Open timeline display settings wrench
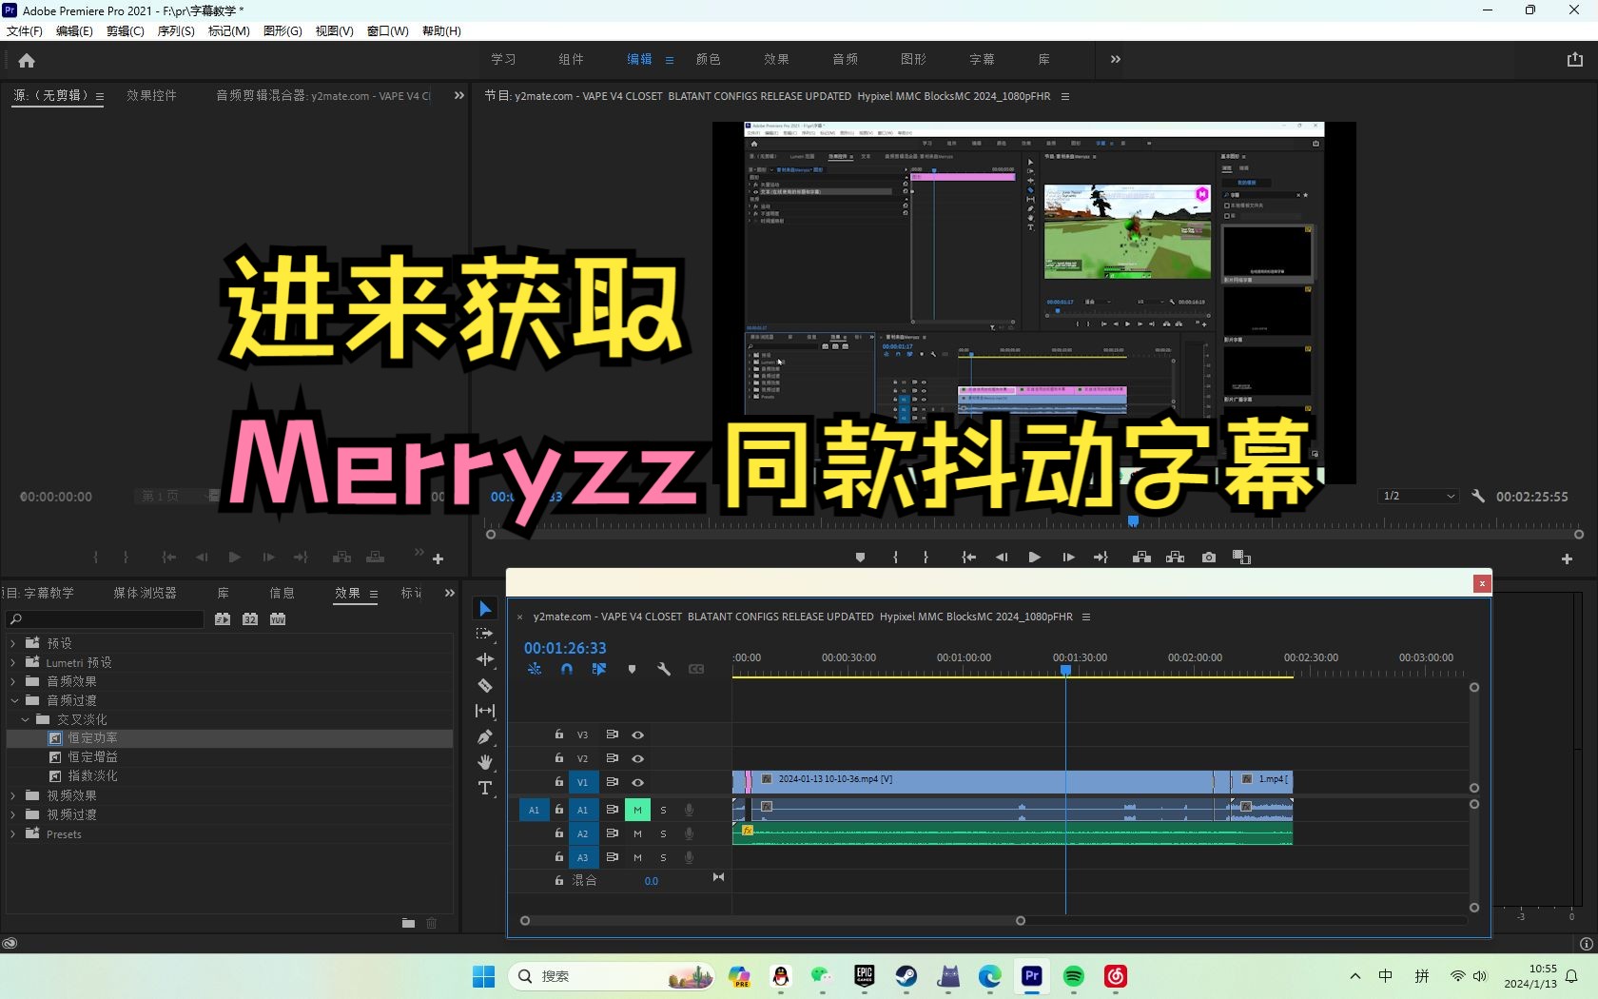This screenshot has height=999, width=1598. pos(664,669)
